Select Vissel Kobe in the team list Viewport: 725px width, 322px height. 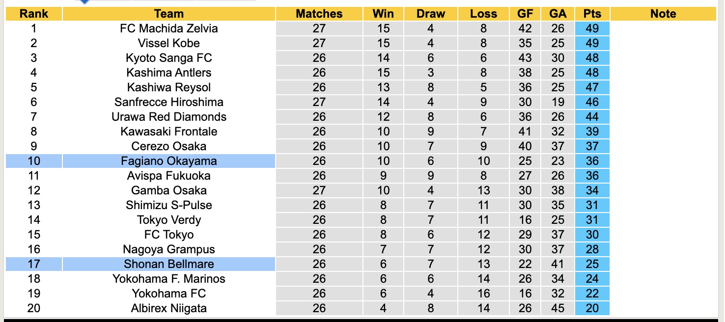click(168, 43)
